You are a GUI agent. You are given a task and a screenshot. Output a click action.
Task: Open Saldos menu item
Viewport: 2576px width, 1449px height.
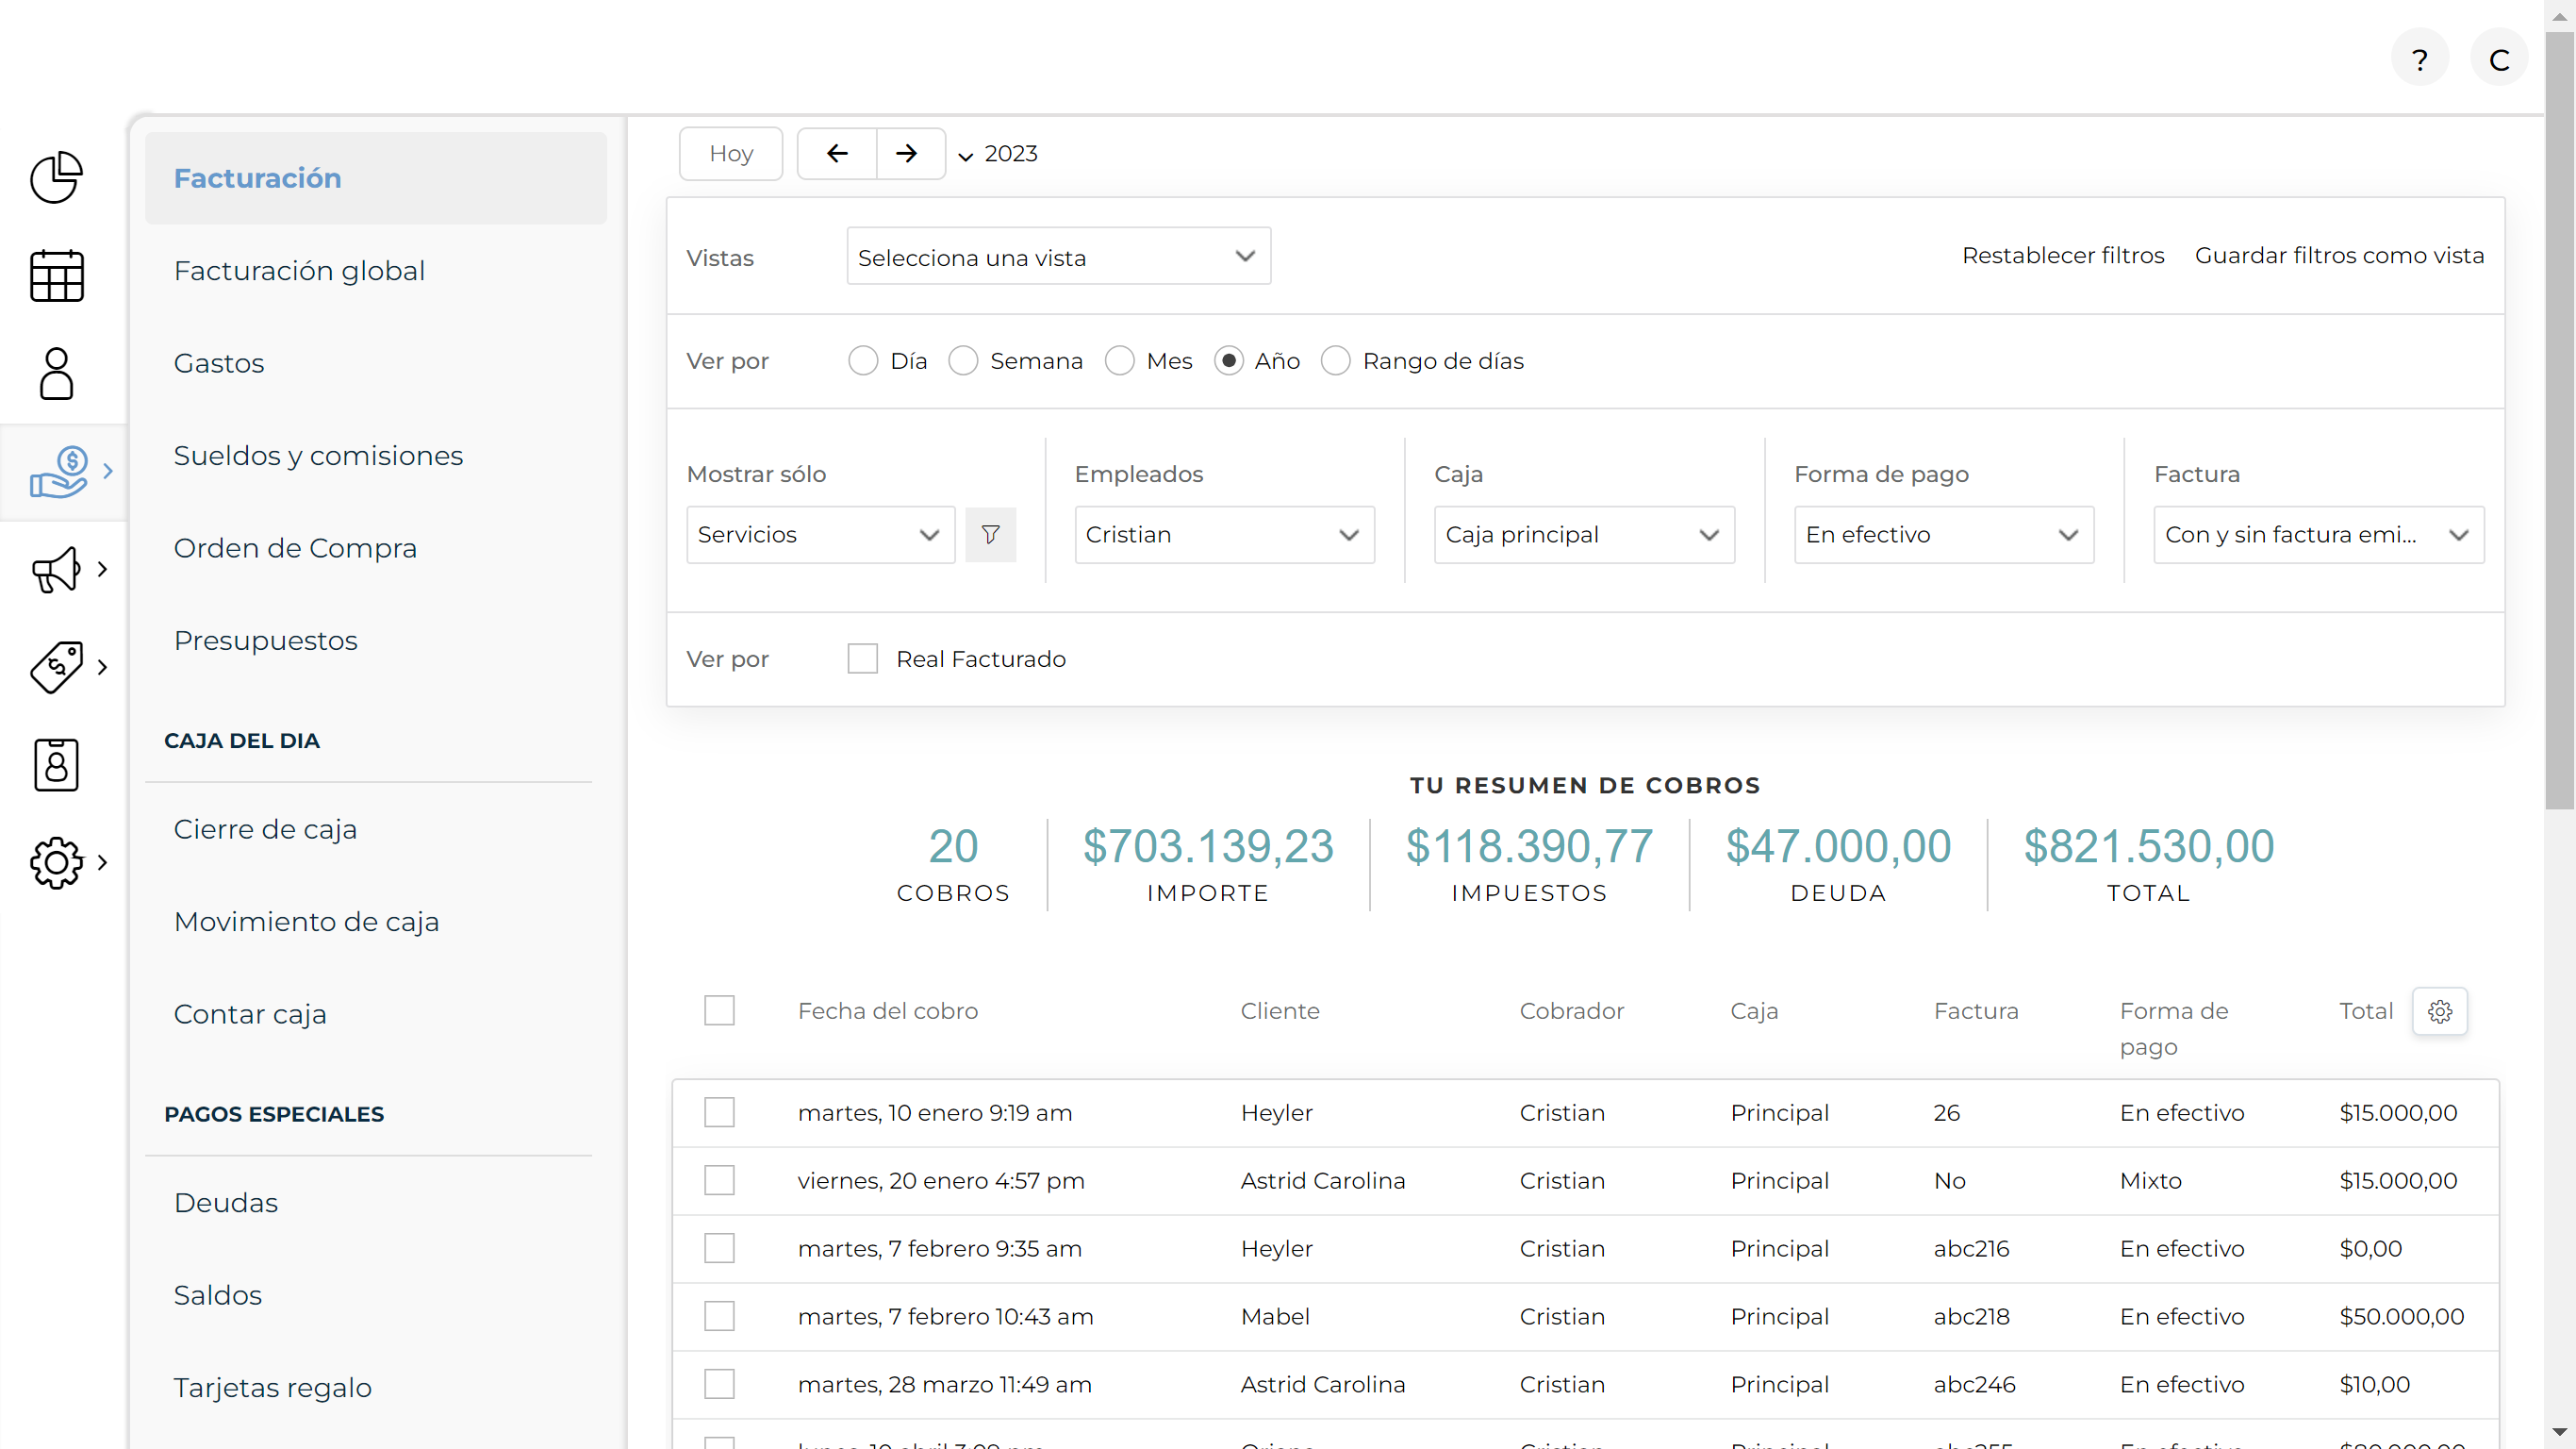[217, 1295]
